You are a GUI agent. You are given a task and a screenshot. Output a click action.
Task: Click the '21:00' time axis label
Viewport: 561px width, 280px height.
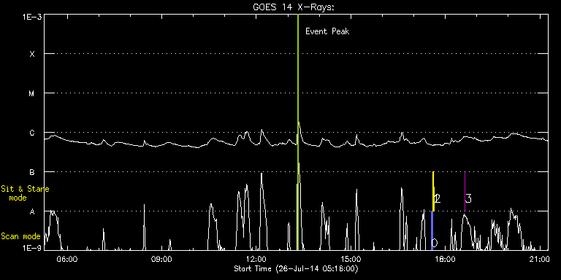[x=540, y=259]
